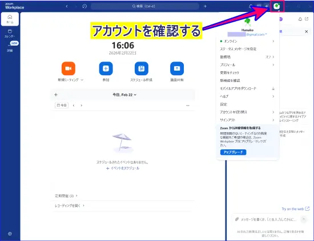Image resolution: width=314 pixels, height=241 pixels.
Task: Open the Schedule calendar icon
Action: 142,68
